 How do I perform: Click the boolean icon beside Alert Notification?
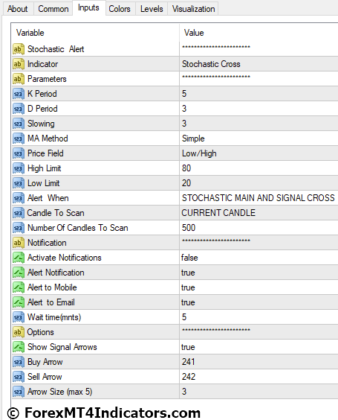pos(19,273)
